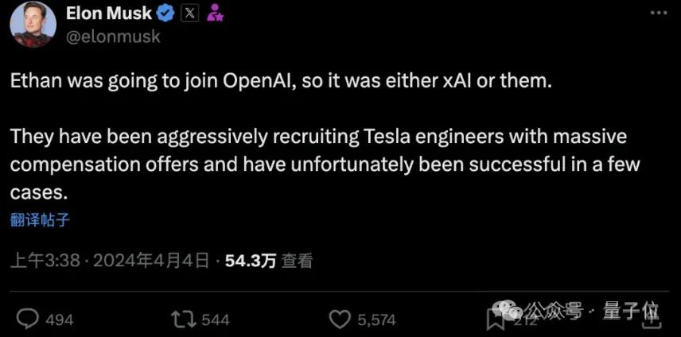Open the @elonmusk handle link

tap(113, 37)
